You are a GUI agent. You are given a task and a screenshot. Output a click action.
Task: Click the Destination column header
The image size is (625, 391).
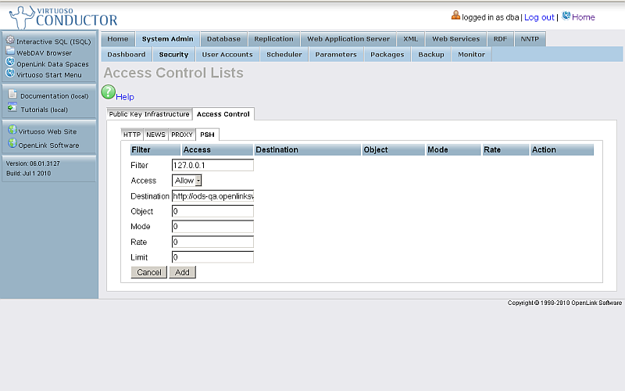click(x=308, y=150)
